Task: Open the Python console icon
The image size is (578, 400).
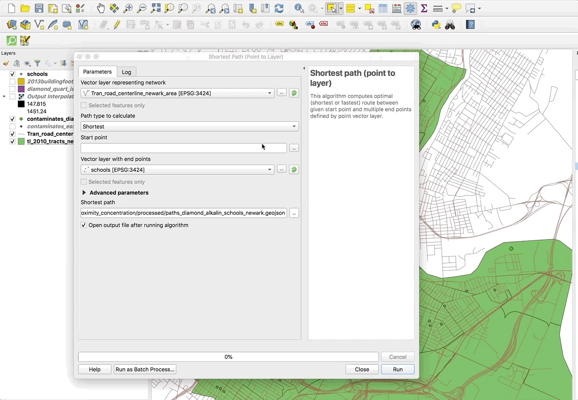Action: [x=436, y=25]
